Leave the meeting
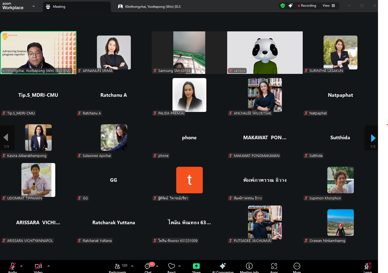388x273 pixels. point(367,267)
